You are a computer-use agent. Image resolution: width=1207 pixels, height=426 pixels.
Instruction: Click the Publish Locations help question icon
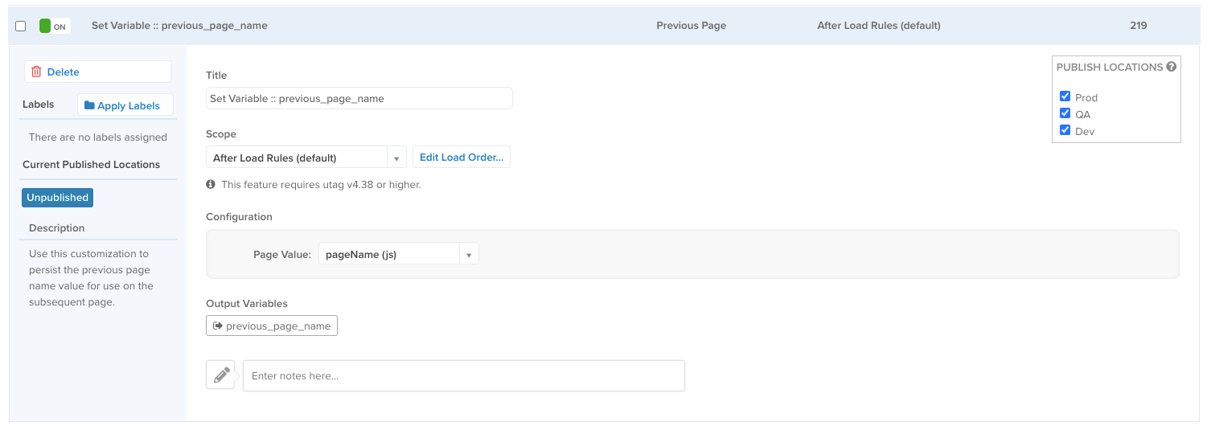tap(1172, 67)
